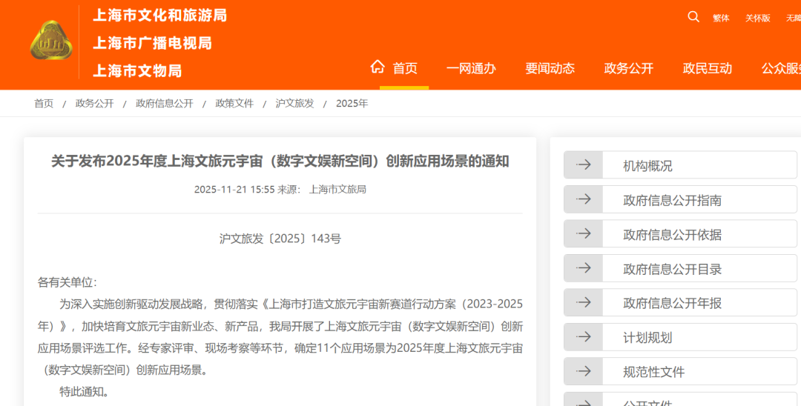The height and width of the screenshot is (406, 801).
Task: Open the search magnifier icon
Action: coord(693,17)
